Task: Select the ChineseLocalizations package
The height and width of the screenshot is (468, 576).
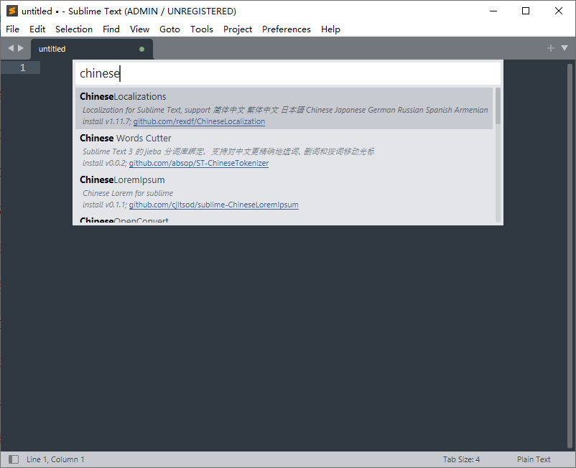Action: coord(284,108)
